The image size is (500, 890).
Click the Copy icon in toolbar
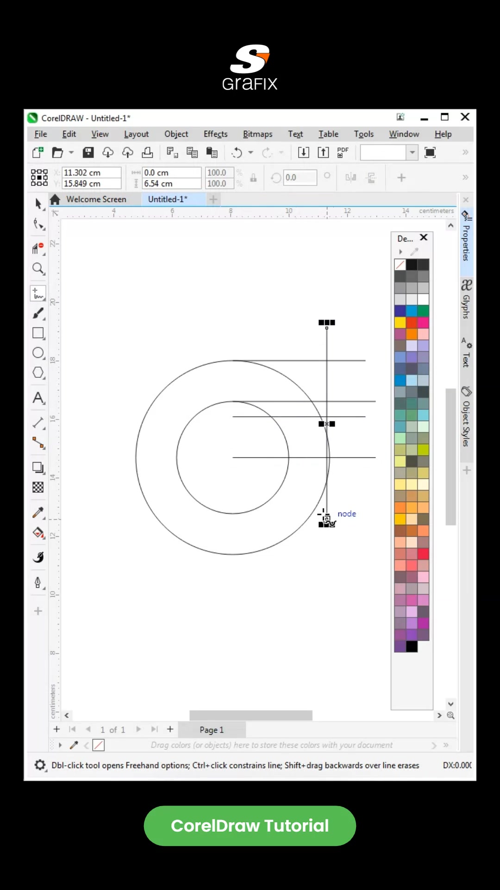tap(192, 153)
